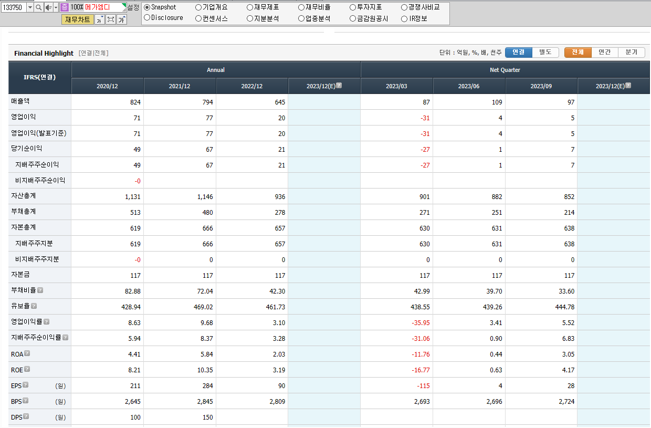The height and width of the screenshot is (428, 651).
Task: Click the DPS value 150 for 2021/12
Action: tap(208, 417)
